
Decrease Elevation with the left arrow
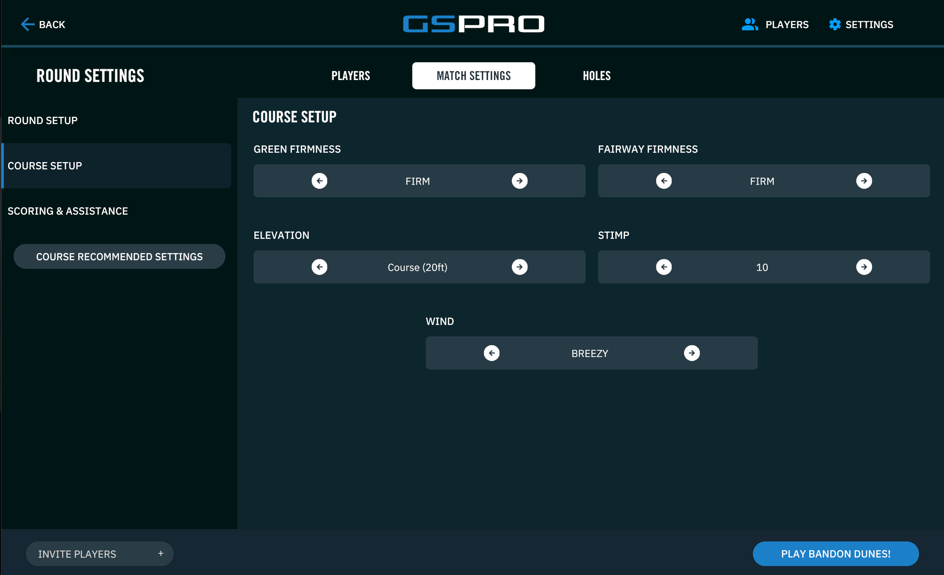319,267
